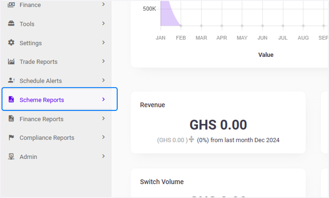Open the Trade Reports menu item
The image size is (329, 198).
click(56, 62)
